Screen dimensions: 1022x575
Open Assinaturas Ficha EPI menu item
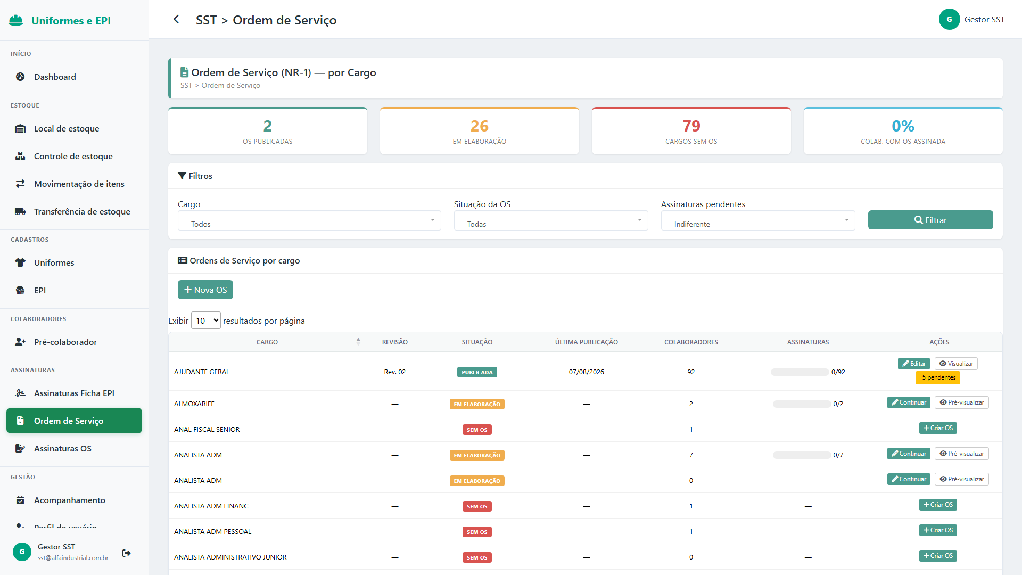[74, 393]
